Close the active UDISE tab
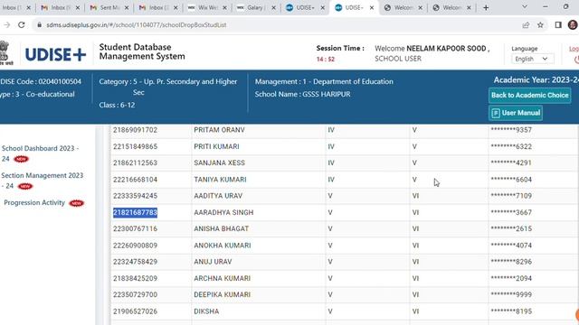Screen dimensions: 579x325 pos(372,7)
